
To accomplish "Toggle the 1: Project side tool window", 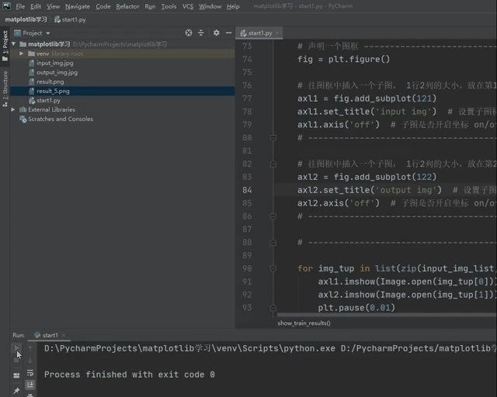I will (5, 46).
